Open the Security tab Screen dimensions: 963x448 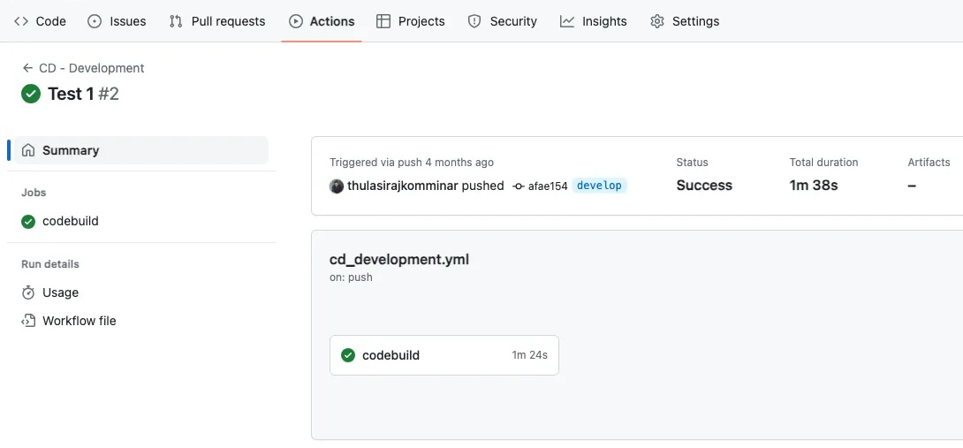[x=502, y=21]
